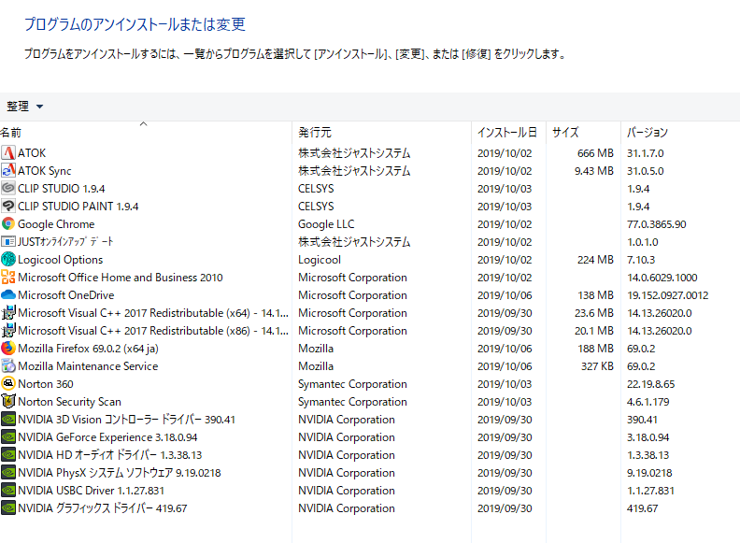This screenshot has height=543, width=740.
Task: Click the ATOK program icon
Action: pyautogui.click(x=8, y=152)
